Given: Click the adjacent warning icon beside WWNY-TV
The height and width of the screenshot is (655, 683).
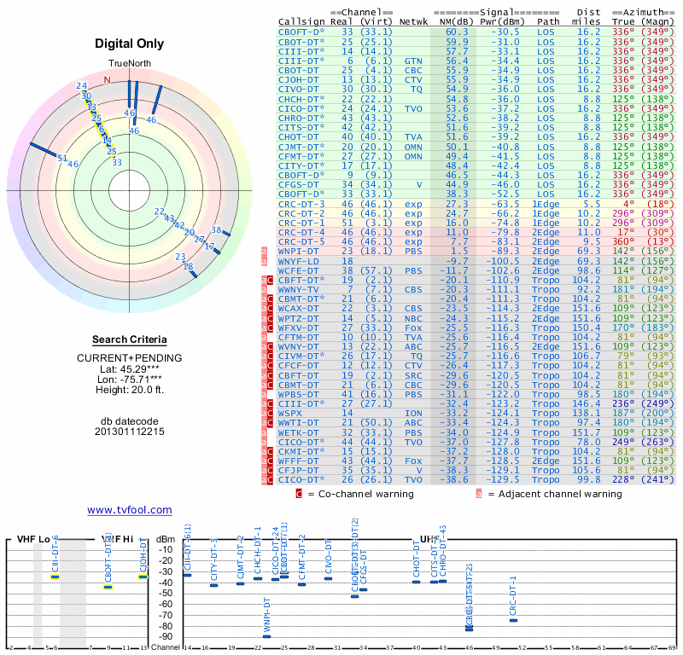Looking at the screenshot, I should point(264,289).
